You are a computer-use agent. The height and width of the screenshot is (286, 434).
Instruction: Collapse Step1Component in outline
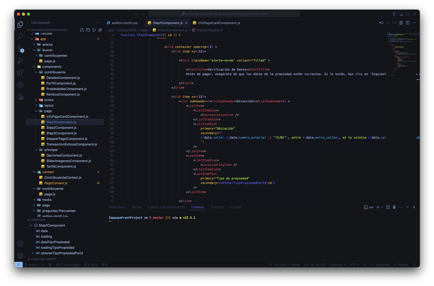[x=31, y=226]
